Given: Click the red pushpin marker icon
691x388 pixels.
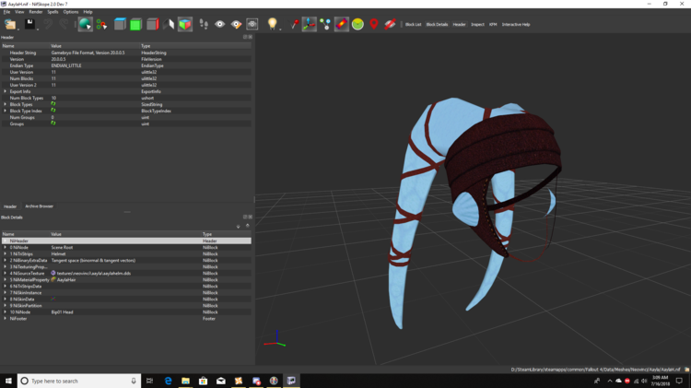Looking at the screenshot, I should tap(295, 24).
